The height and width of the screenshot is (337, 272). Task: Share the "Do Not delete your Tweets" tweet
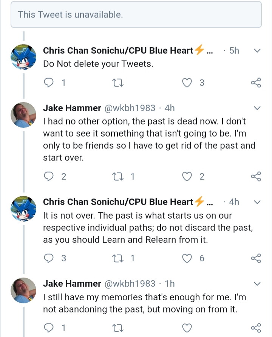(x=256, y=83)
